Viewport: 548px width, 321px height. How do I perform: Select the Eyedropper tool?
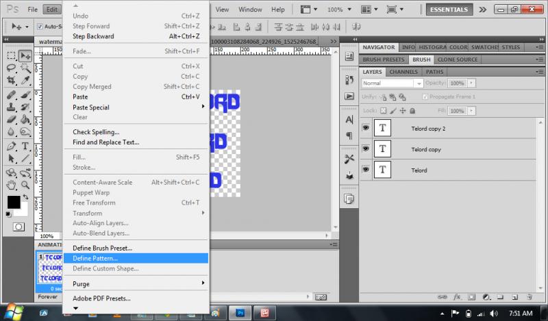coord(25,81)
